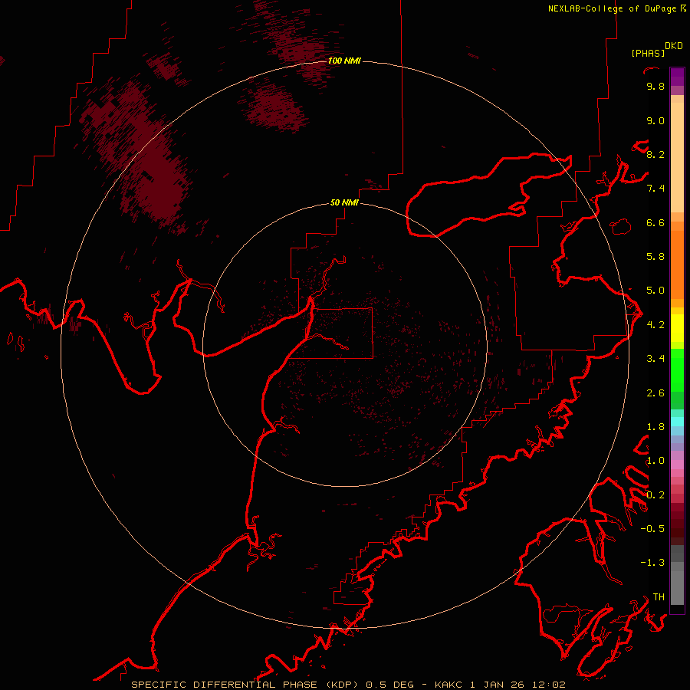The width and height of the screenshot is (690, 690).
Task: Click the 0.2 colorbar value
Action: click(655, 495)
